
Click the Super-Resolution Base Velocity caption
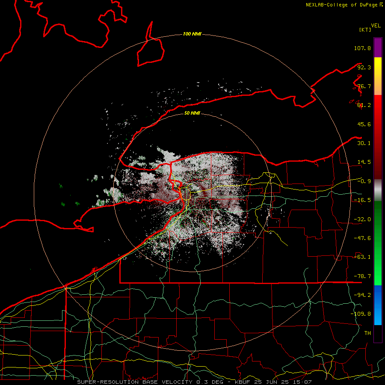point(194,382)
